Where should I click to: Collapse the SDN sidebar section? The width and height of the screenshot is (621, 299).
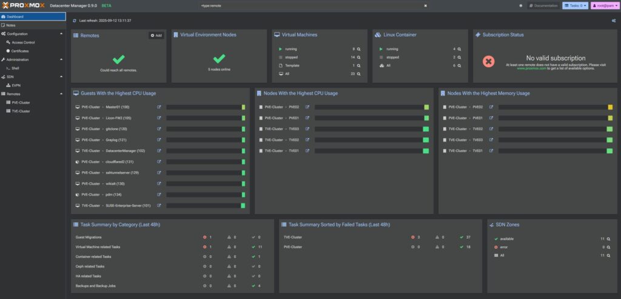coord(61,77)
